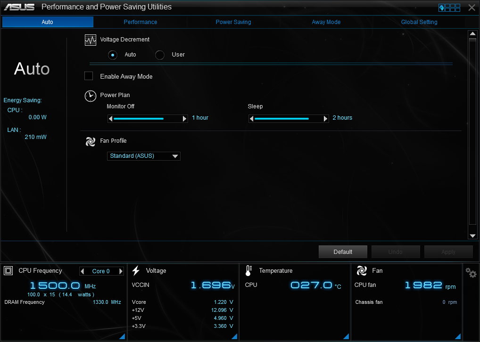Click the Voltage lightning bolt icon

[x=136, y=271]
